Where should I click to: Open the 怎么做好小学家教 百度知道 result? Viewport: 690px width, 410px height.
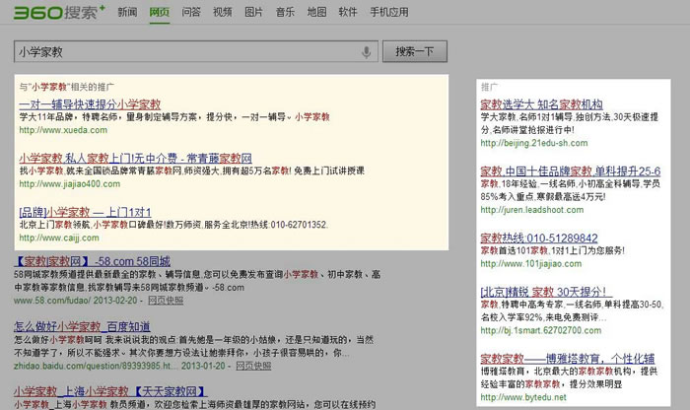(82, 325)
